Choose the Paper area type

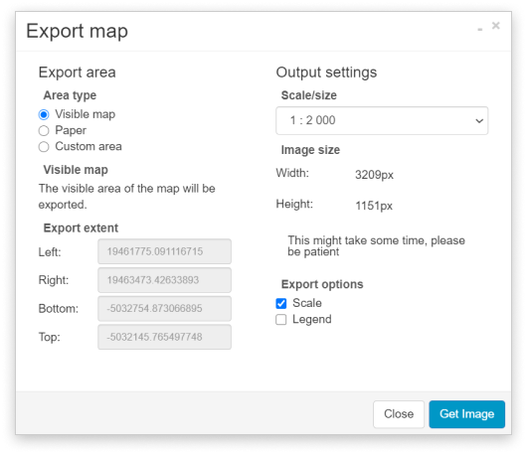[44, 130]
